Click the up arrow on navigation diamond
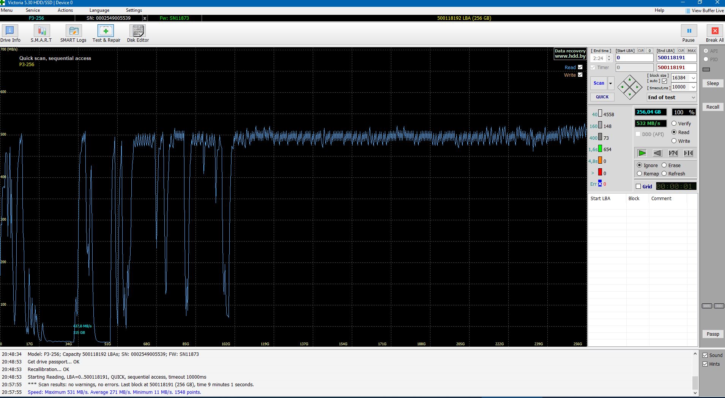Image resolution: width=725 pixels, height=398 pixels. [x=630, y=80]
